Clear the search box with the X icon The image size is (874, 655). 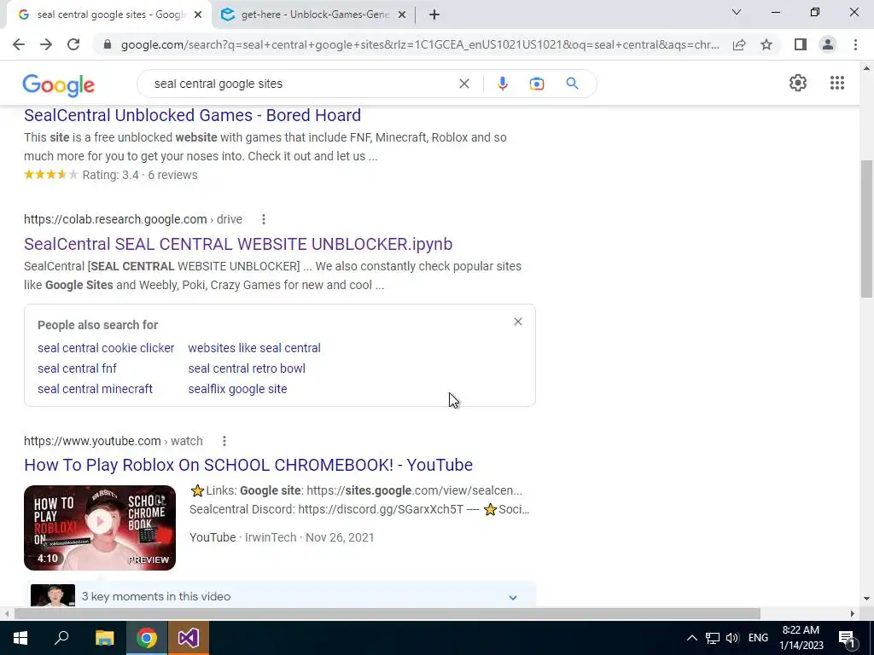pos(463,84)
